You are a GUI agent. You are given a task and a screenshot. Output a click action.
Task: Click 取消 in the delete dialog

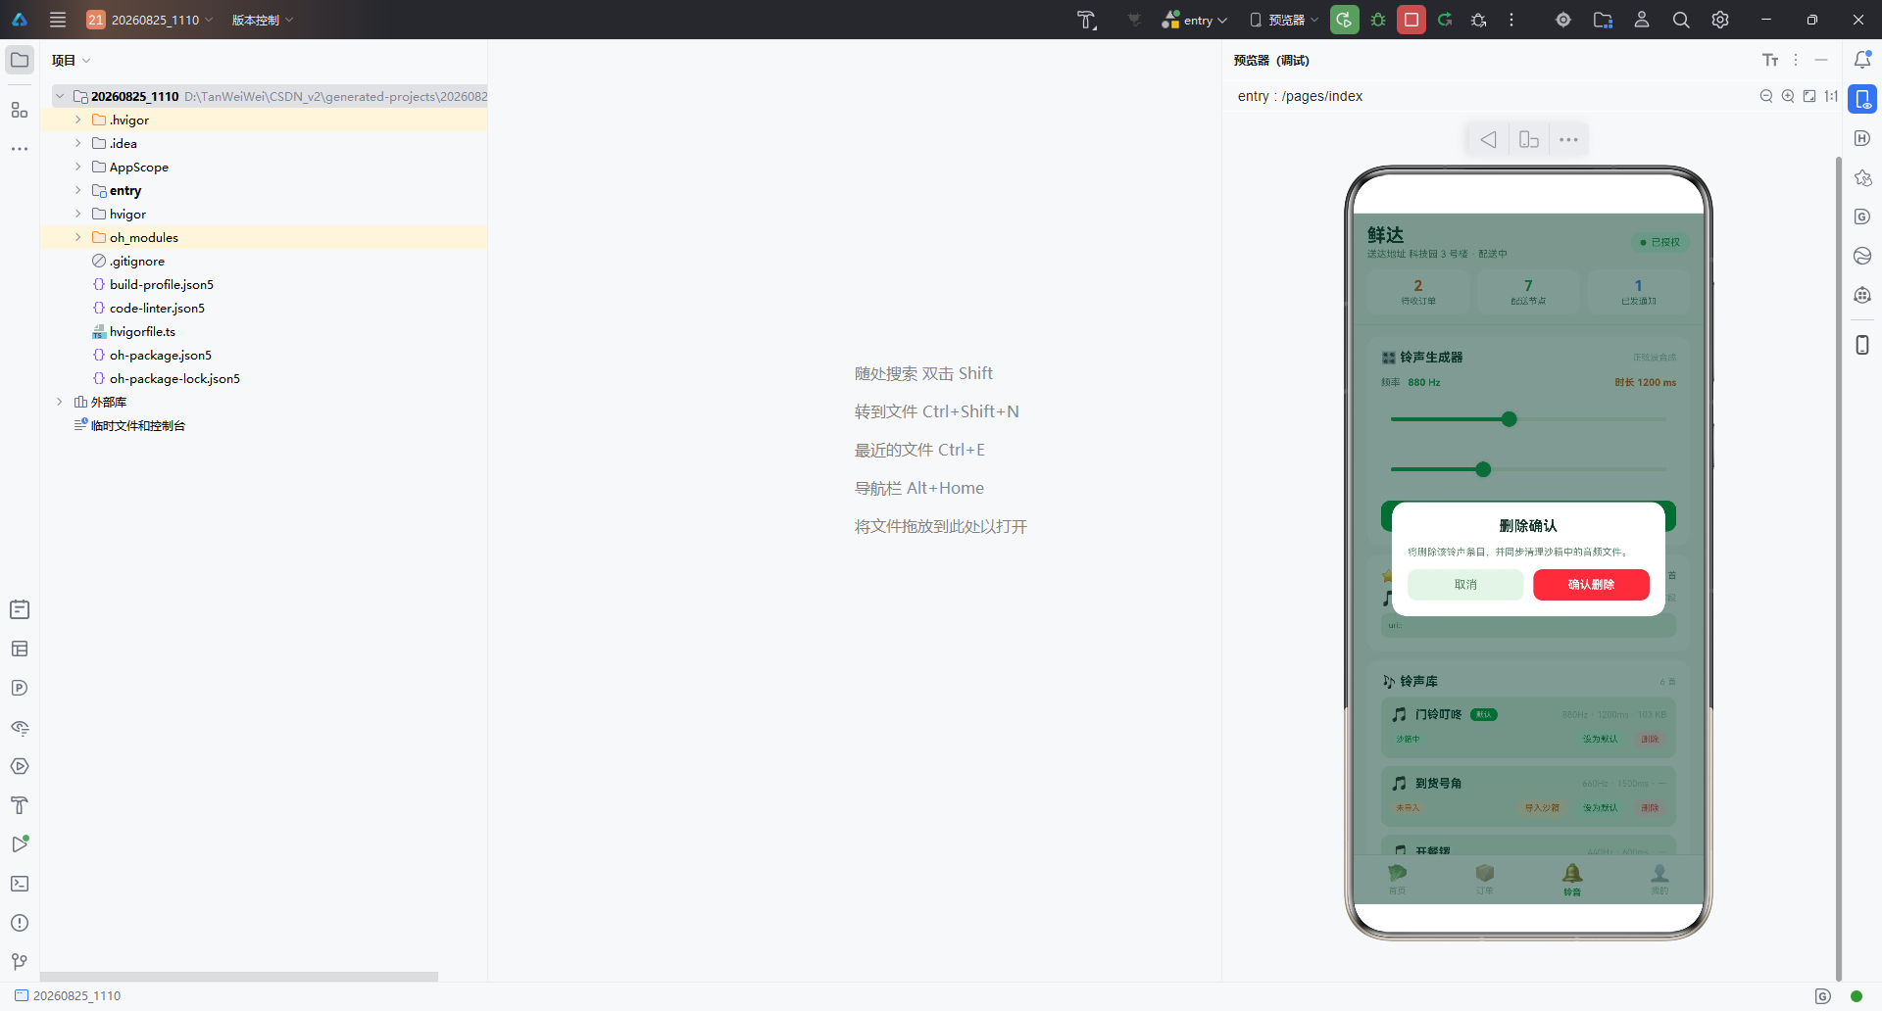[1465, 585]
